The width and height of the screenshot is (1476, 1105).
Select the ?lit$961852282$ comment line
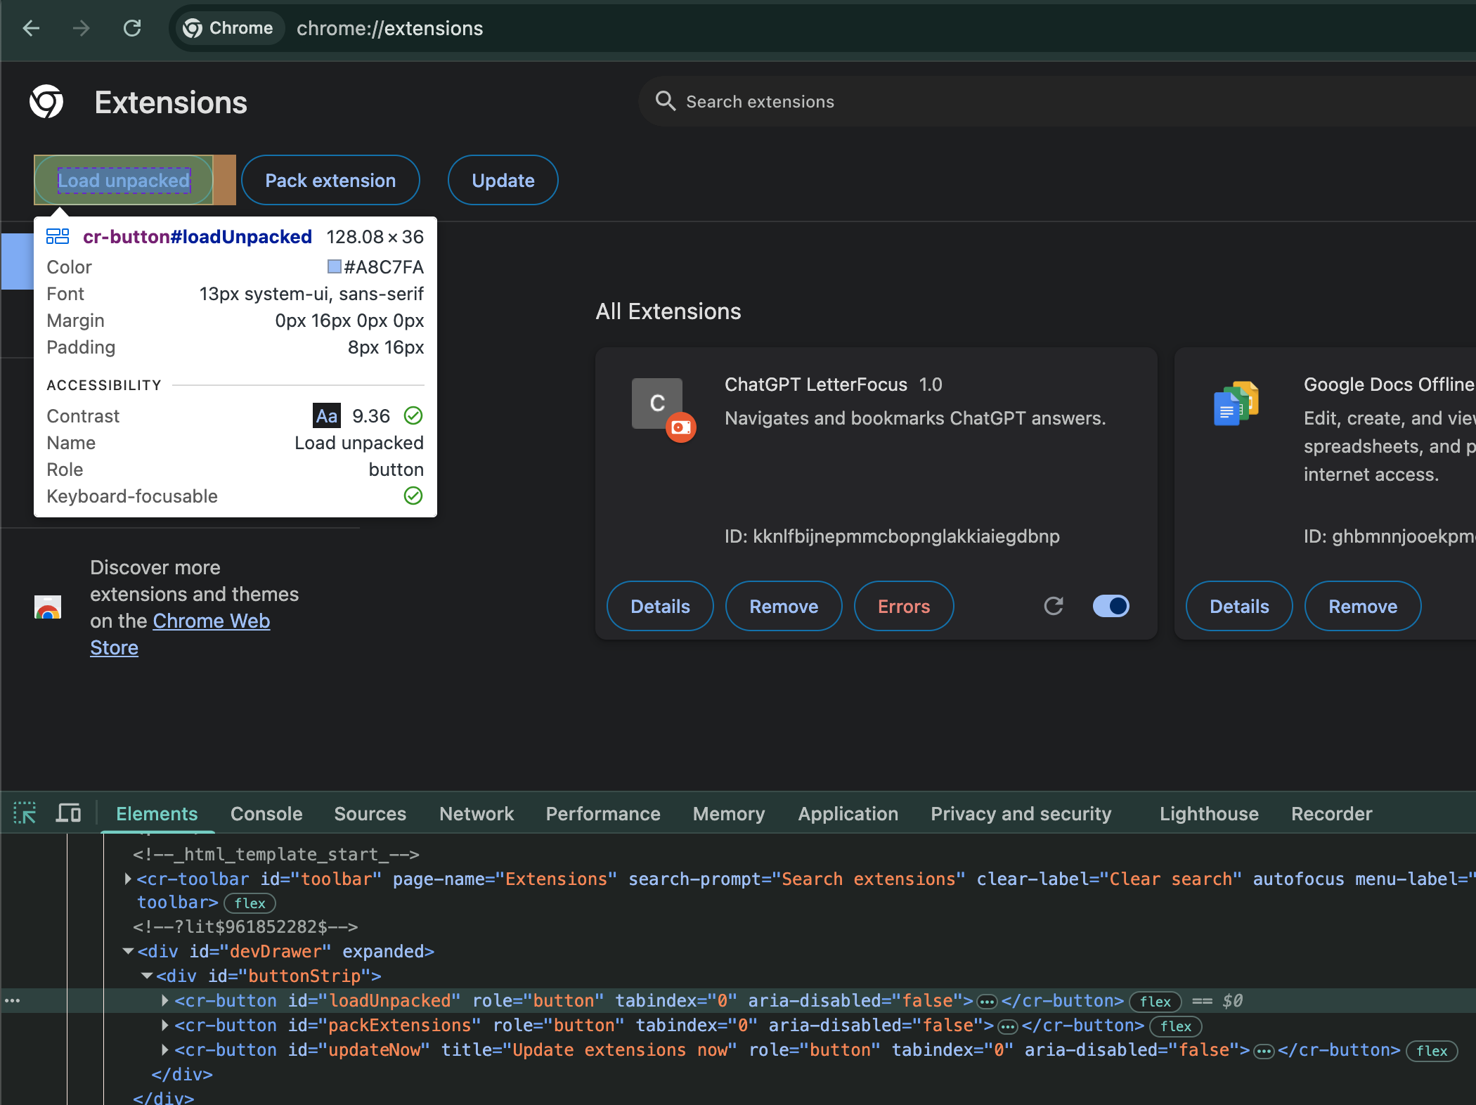tap(245, 926)
